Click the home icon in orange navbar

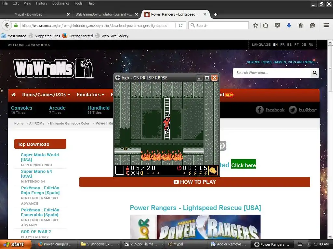tap(13, 95)
